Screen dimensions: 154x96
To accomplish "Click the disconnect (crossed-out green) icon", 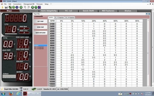I will tap(10, 7).
